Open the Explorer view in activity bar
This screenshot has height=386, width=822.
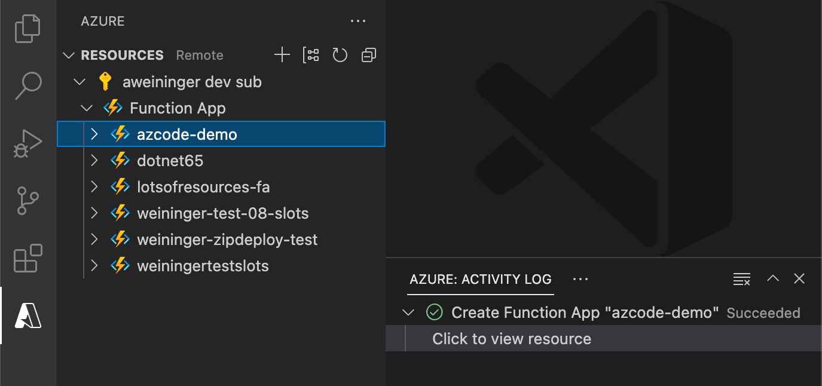click(x=27, y=29)
